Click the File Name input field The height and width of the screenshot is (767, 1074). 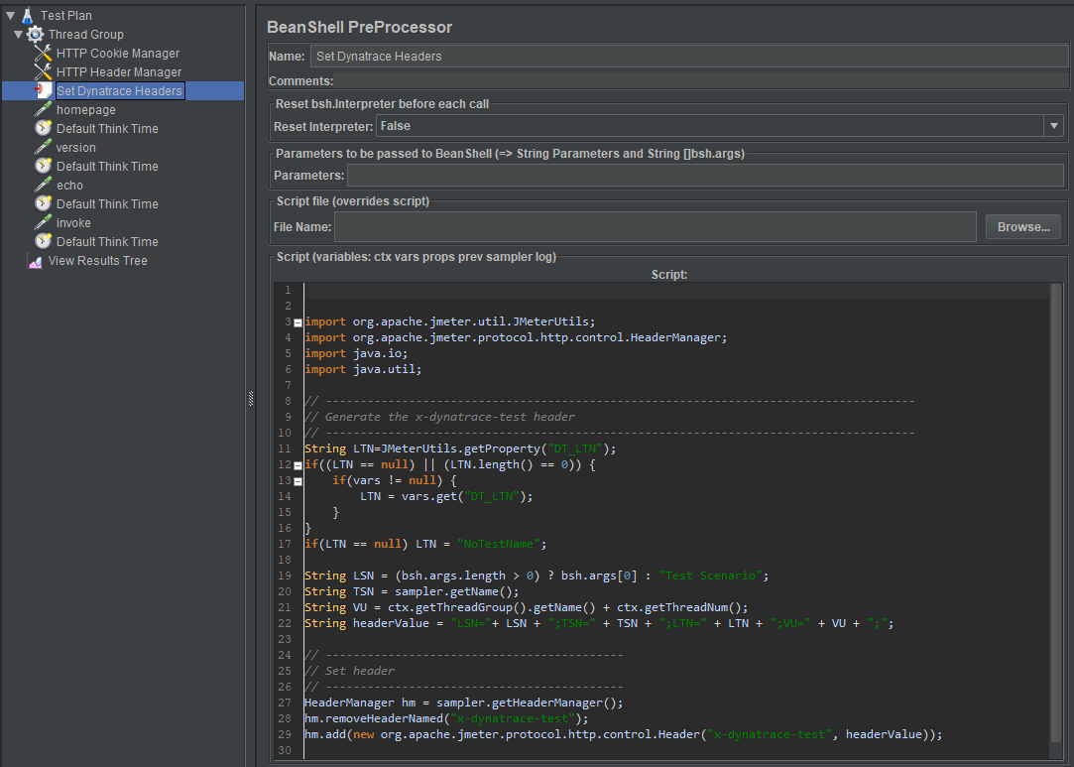pos(655,227)
